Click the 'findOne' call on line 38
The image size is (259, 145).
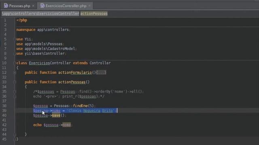[x=80, y=106]
